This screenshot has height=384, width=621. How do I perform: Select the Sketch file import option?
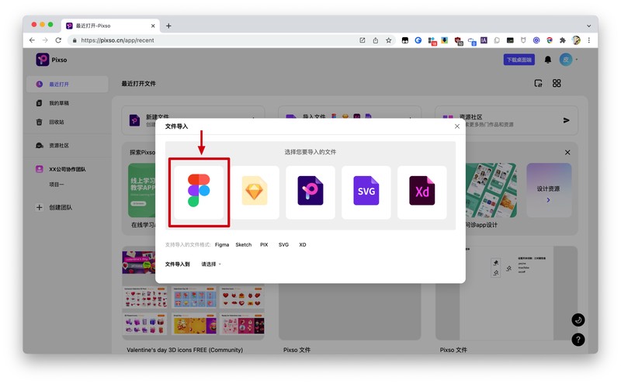coord(255,192)
